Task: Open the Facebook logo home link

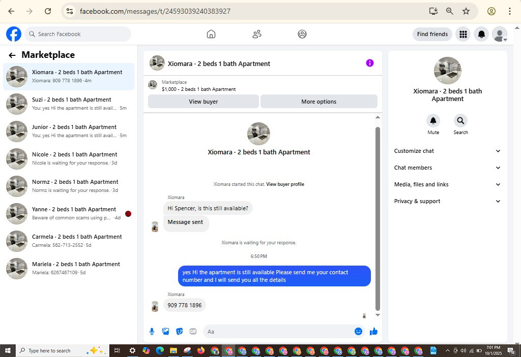Action: tap(14, 34)
